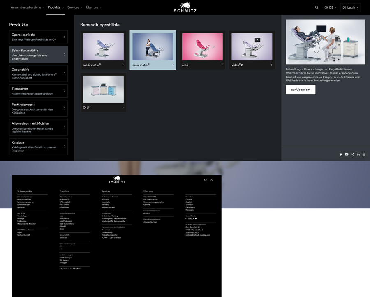The image size is (370, 297).
Task: Click Das Unternehmen link under Über SCHMITZ
Action: 150,200
